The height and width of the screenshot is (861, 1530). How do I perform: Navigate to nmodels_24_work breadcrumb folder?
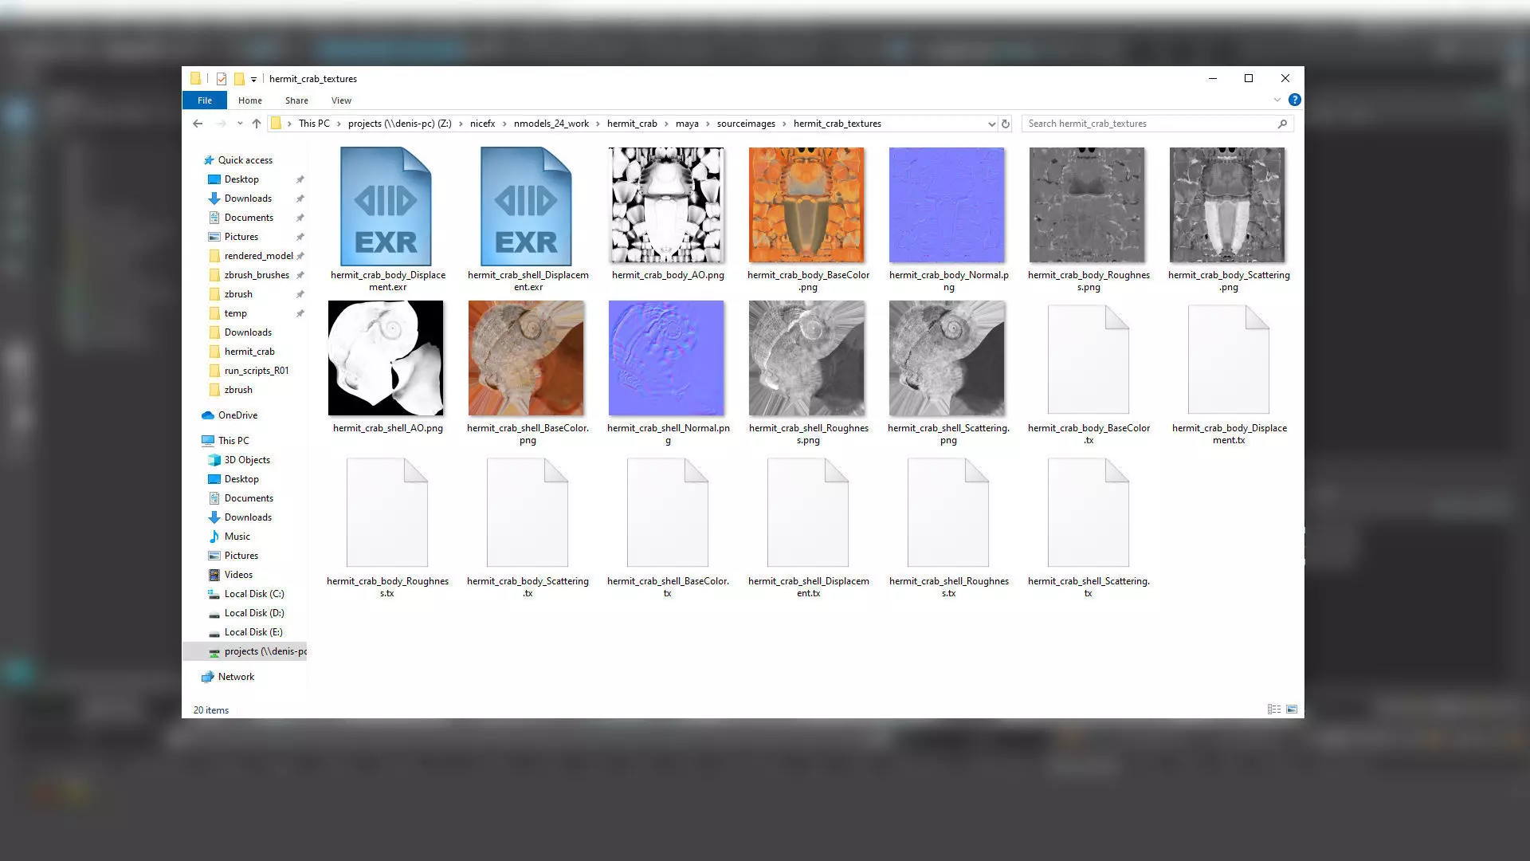pyautogui.click(x=551, y=124)
